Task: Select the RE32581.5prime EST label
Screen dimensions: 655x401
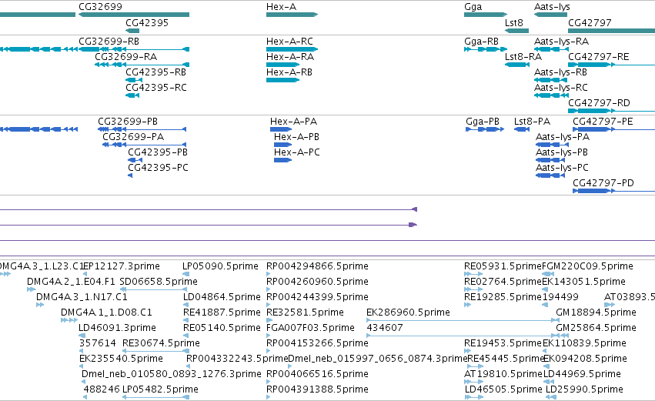Action: click(305, 312)
